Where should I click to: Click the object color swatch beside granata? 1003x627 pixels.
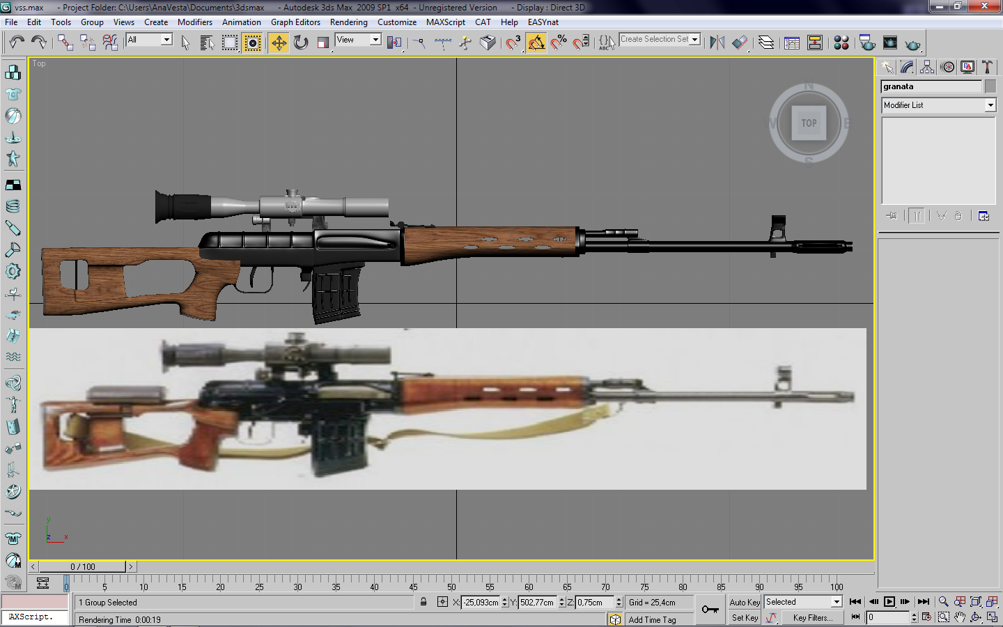pos(990,86)
